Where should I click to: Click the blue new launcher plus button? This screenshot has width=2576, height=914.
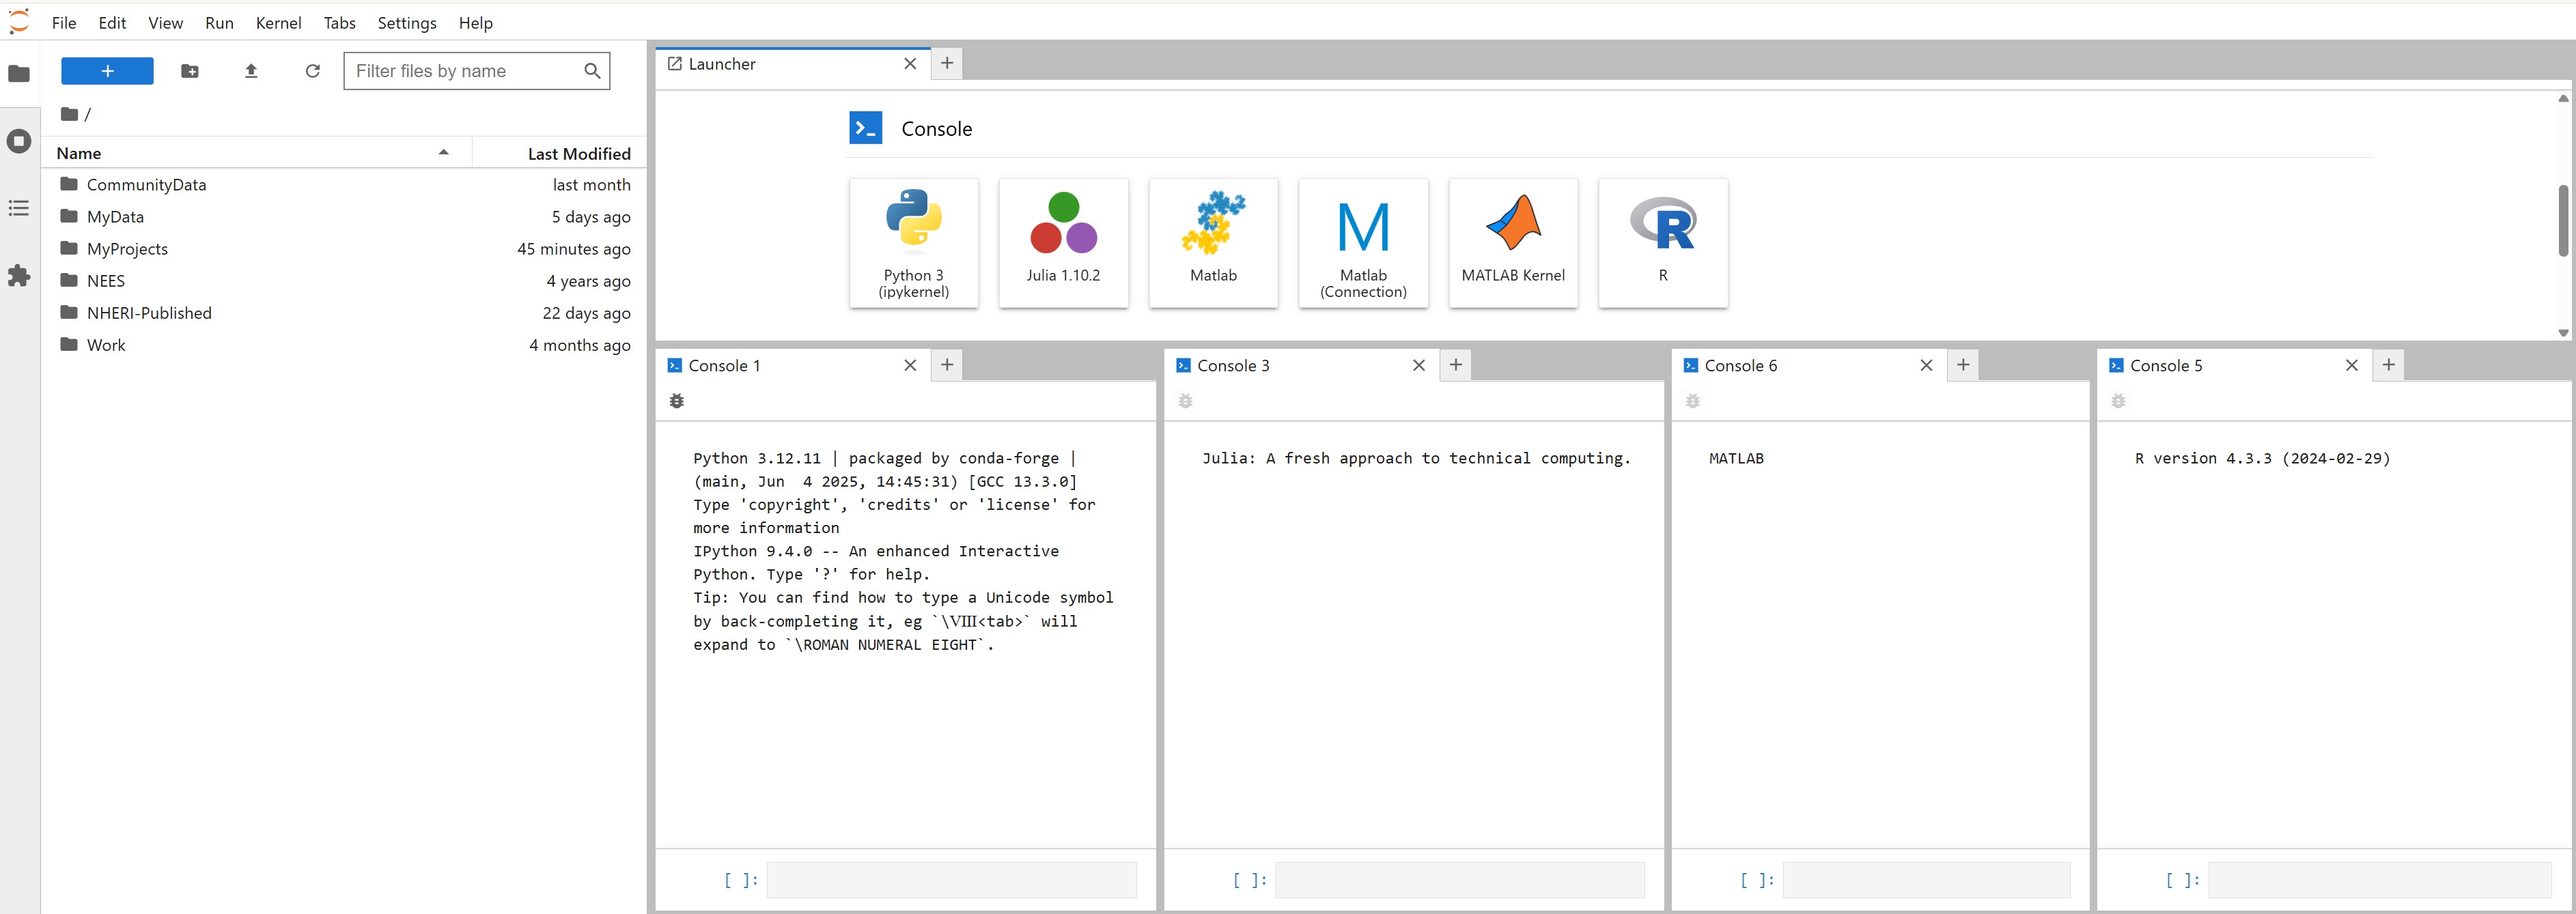click(x=107, y=71)
